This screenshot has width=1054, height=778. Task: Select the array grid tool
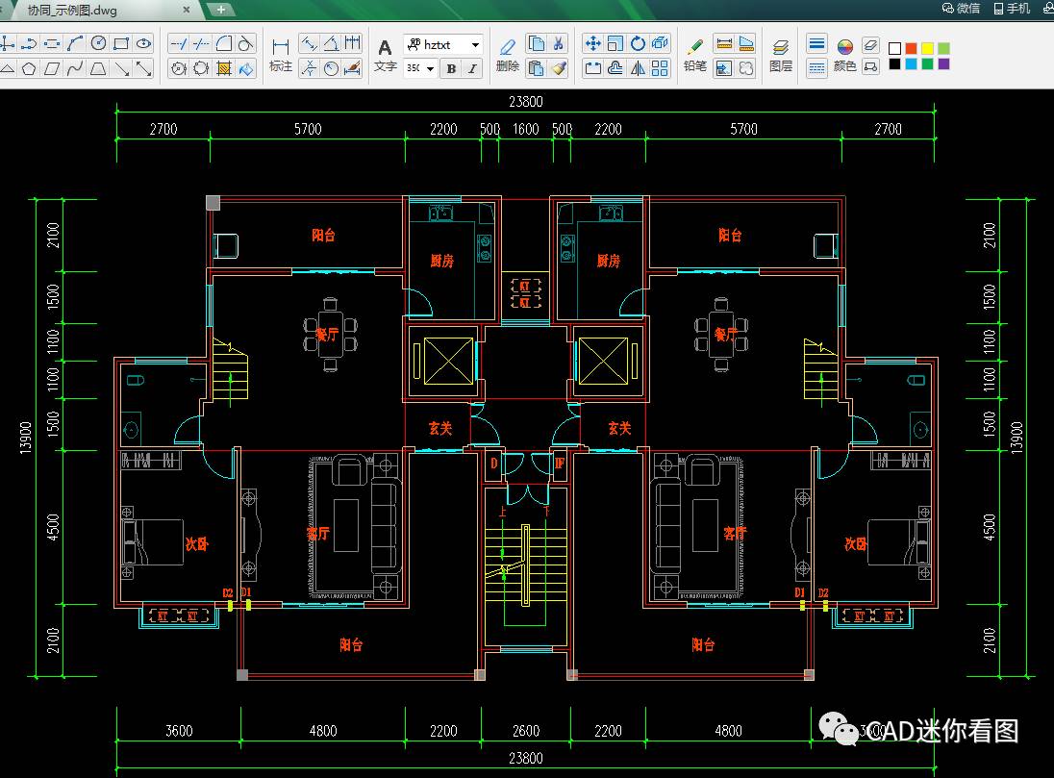660,68
